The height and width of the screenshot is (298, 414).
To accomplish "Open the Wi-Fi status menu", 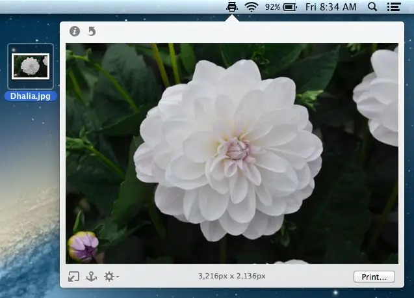I will 251,7.
